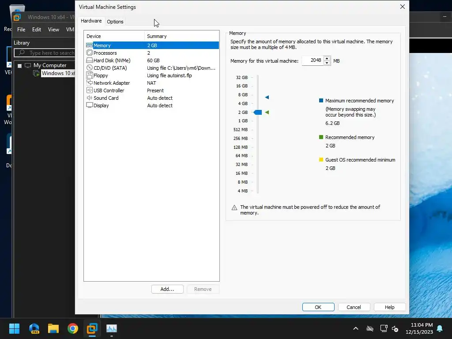Click the 'Guest OS recommended minimum' legend label

(x=360, y=160)
